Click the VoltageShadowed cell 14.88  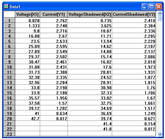(x=90, y=51)
